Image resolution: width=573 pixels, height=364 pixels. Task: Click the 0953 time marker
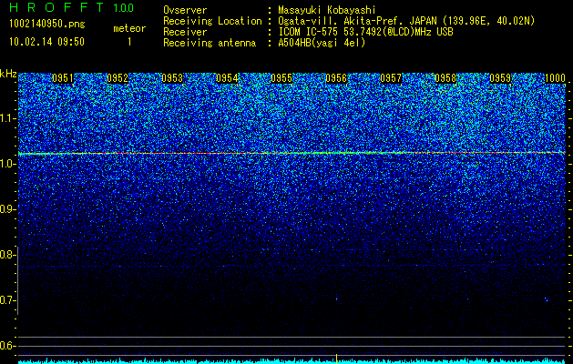(172, 78)
